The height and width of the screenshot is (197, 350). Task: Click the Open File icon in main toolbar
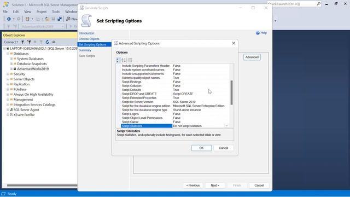[x=47, y=19]
